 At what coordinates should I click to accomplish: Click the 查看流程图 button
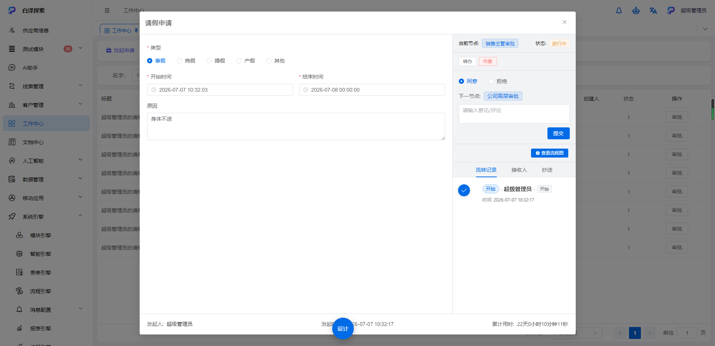click(x=550, y=153)
